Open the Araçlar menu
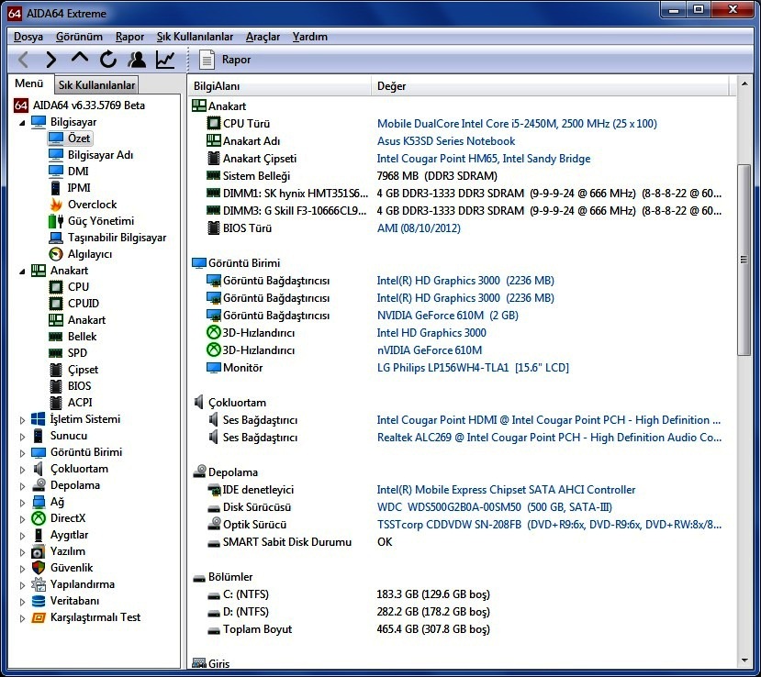 (263, 37)
